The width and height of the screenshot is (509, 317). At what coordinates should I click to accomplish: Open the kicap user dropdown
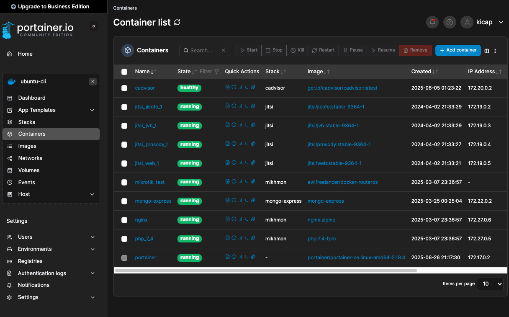482,22
